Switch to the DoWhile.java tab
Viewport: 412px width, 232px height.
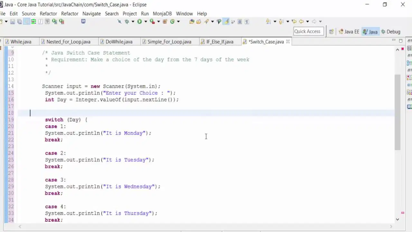click(119, 42)
